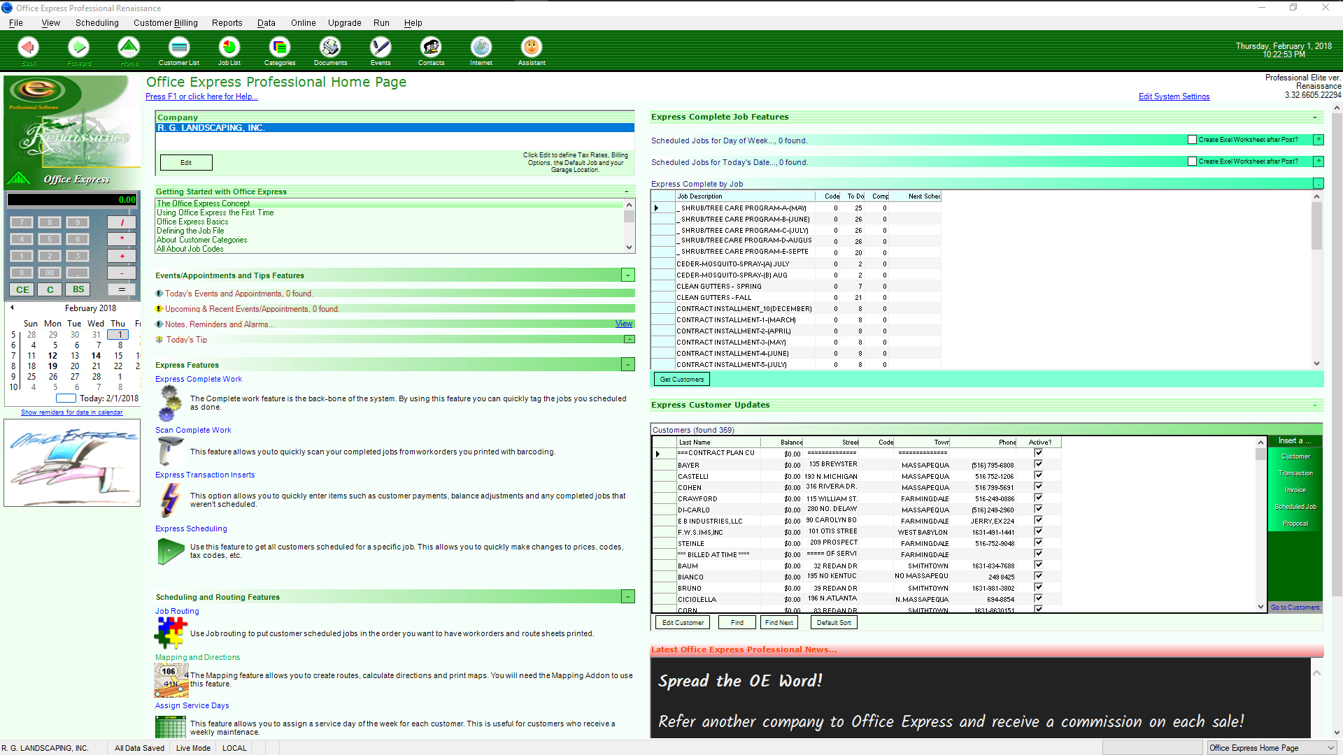Click the Edit Customer button

tap(683, 623)
